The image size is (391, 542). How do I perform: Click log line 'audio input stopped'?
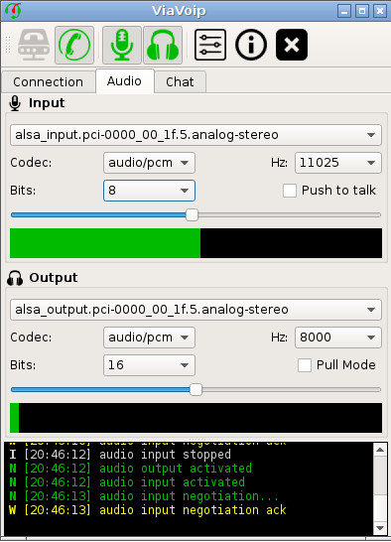pyautogui.click(x=120, y=455)
